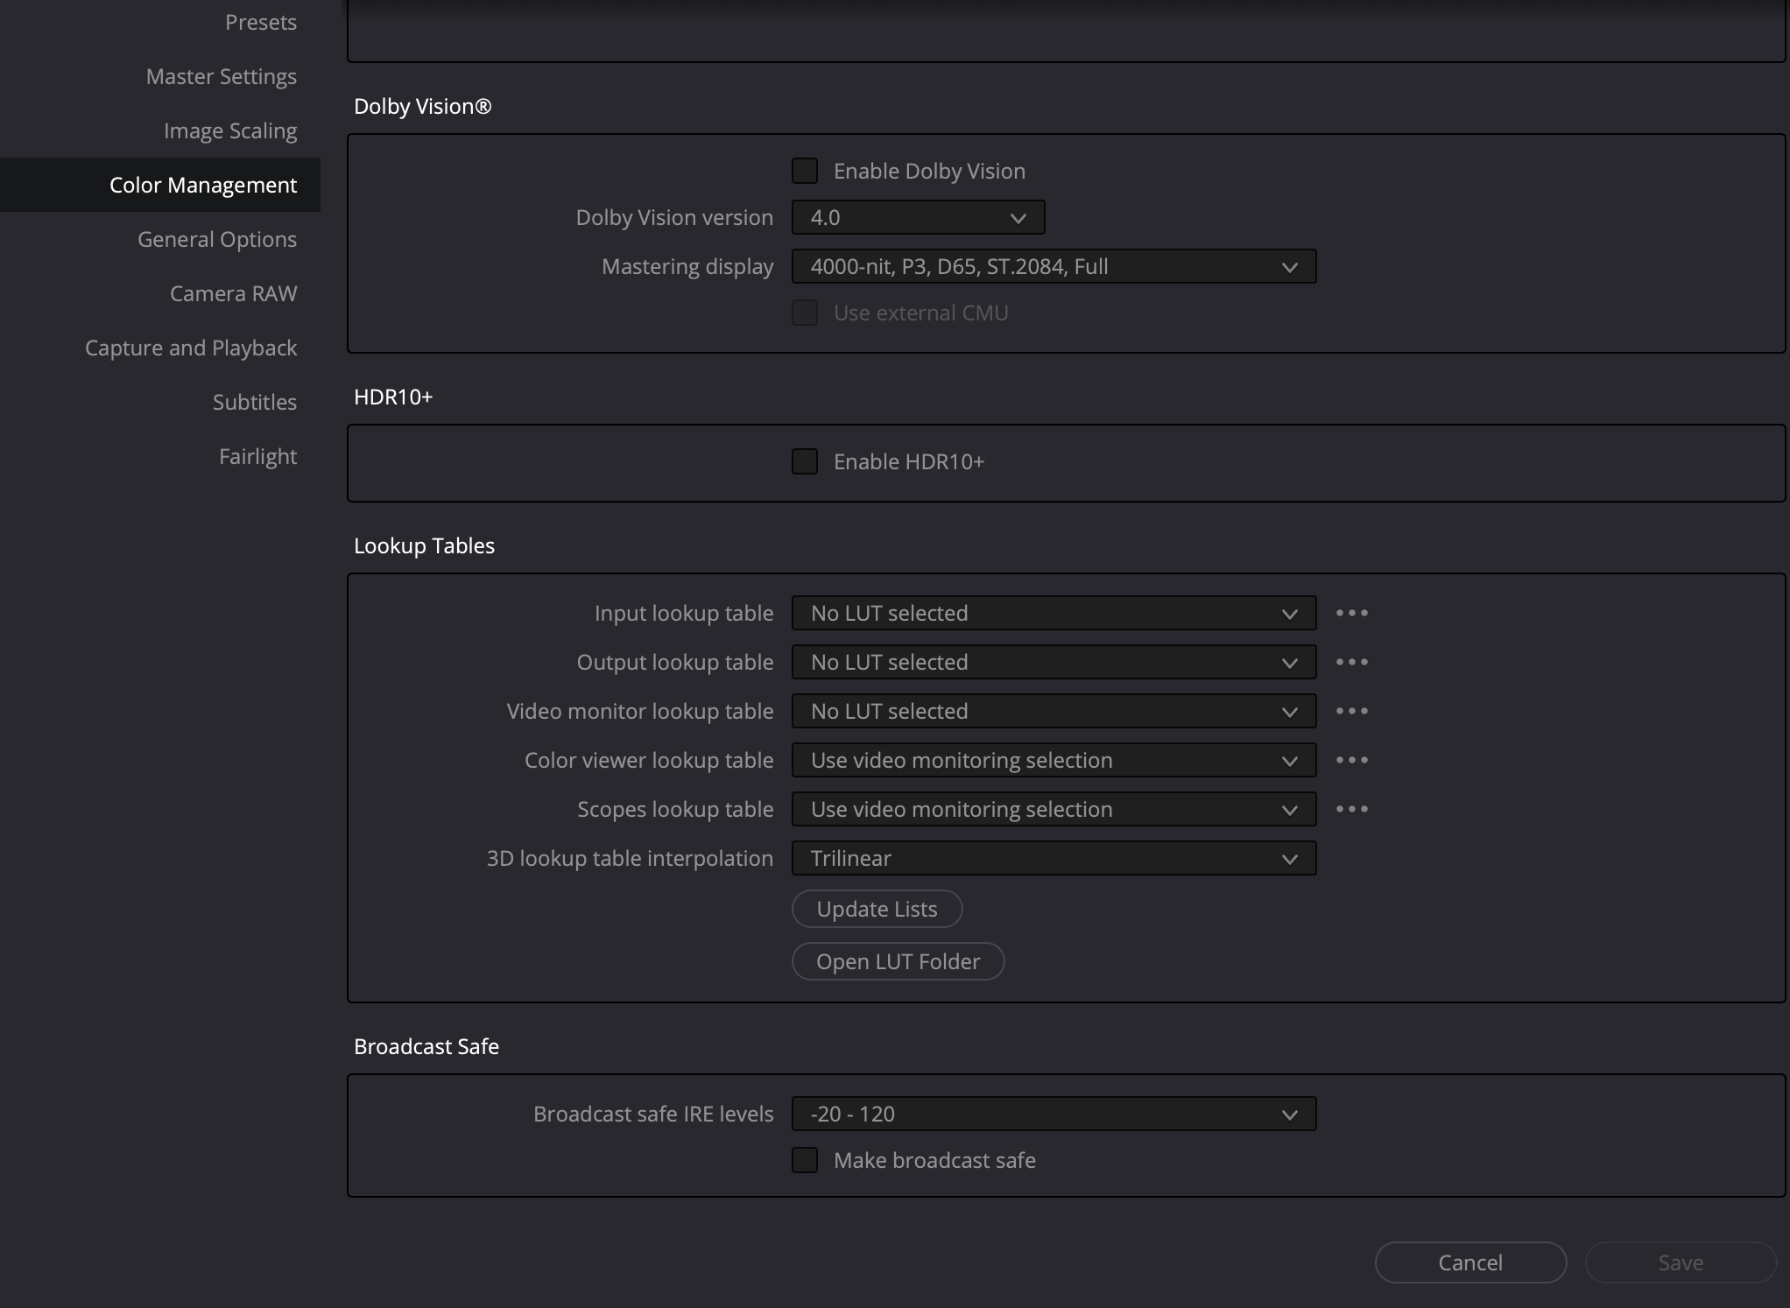Open ellipsis menu for Scopes lookup table

[x=1352, y=809]
